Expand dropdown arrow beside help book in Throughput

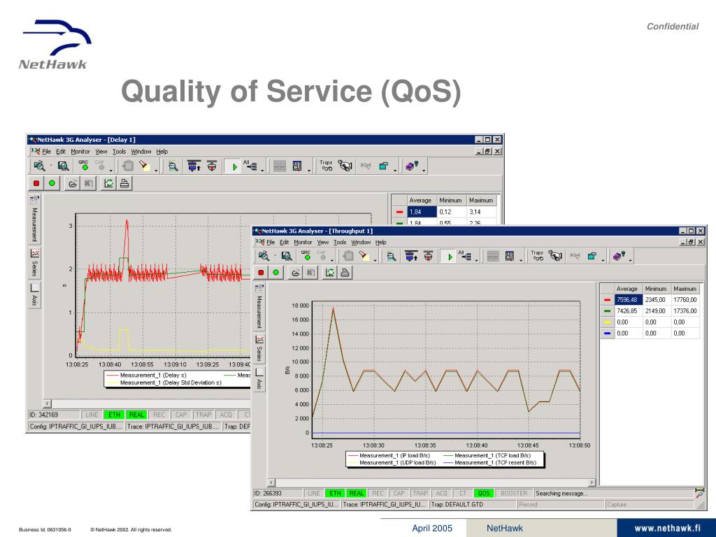631,259
